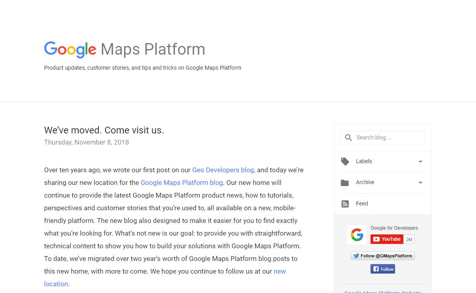Follow the 'new location' link
The width and height of the screenshot is (476, 293).
[280, 271]
